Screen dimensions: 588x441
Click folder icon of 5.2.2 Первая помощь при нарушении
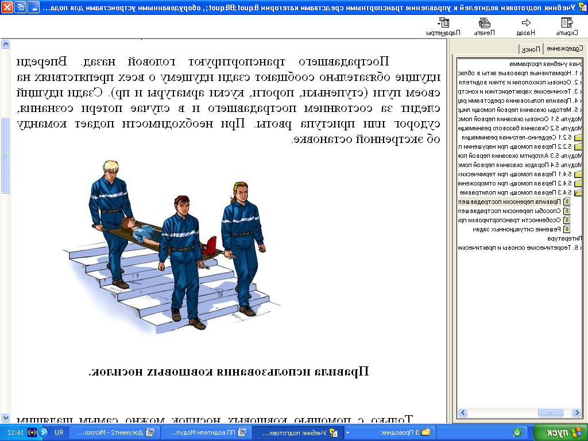578,146
